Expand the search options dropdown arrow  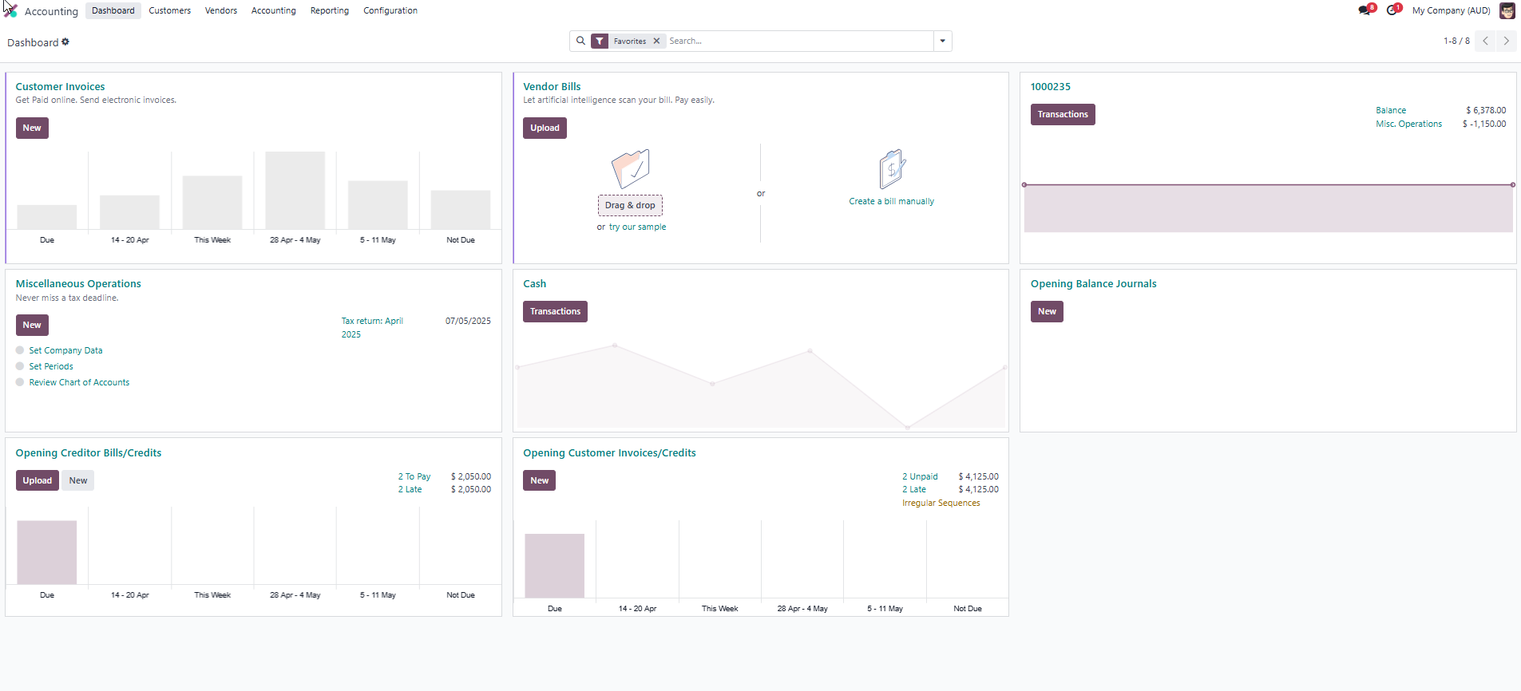point(943,41)
